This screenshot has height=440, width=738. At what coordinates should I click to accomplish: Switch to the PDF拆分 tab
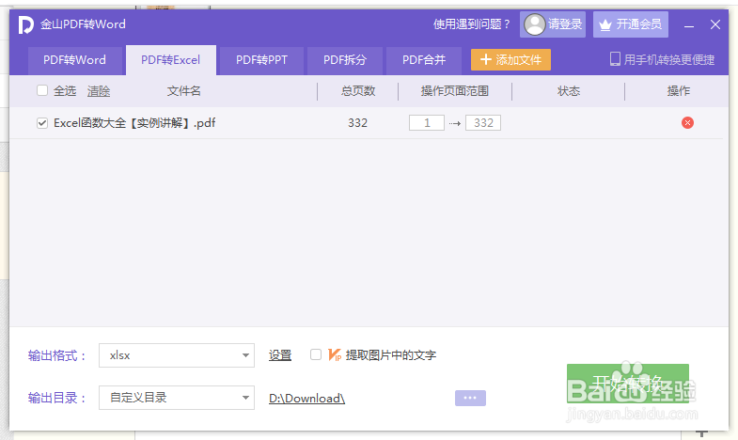click(344, 60)
